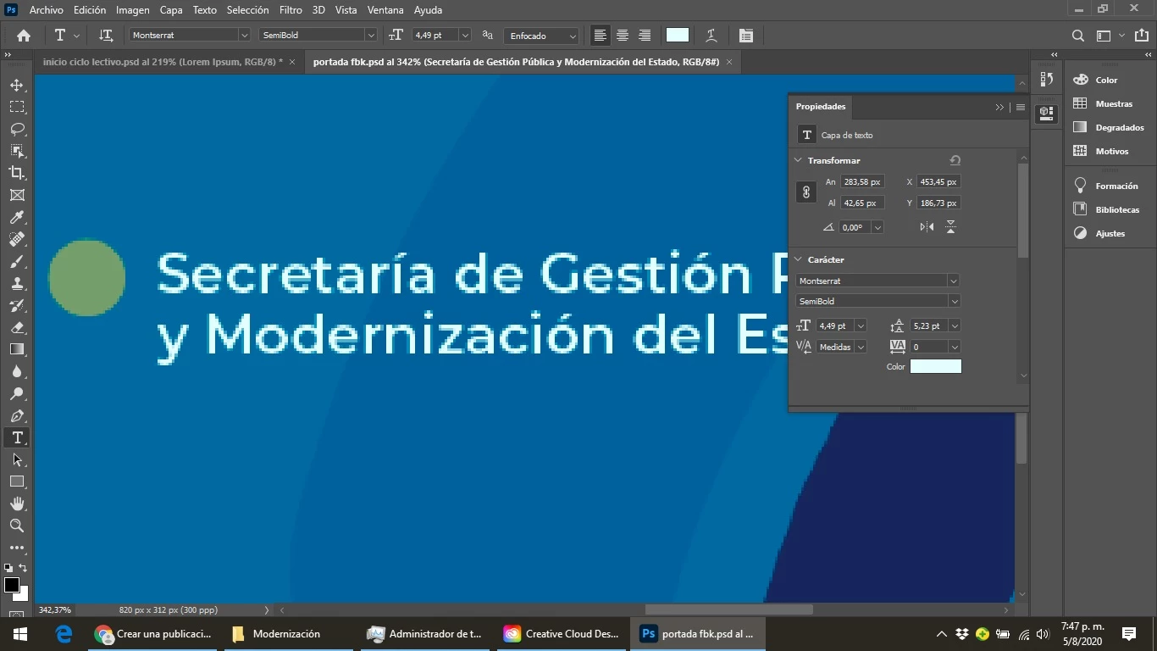Select the Object Selection tool
This screenshot has height=651, width=1157.
coord(17,151)
